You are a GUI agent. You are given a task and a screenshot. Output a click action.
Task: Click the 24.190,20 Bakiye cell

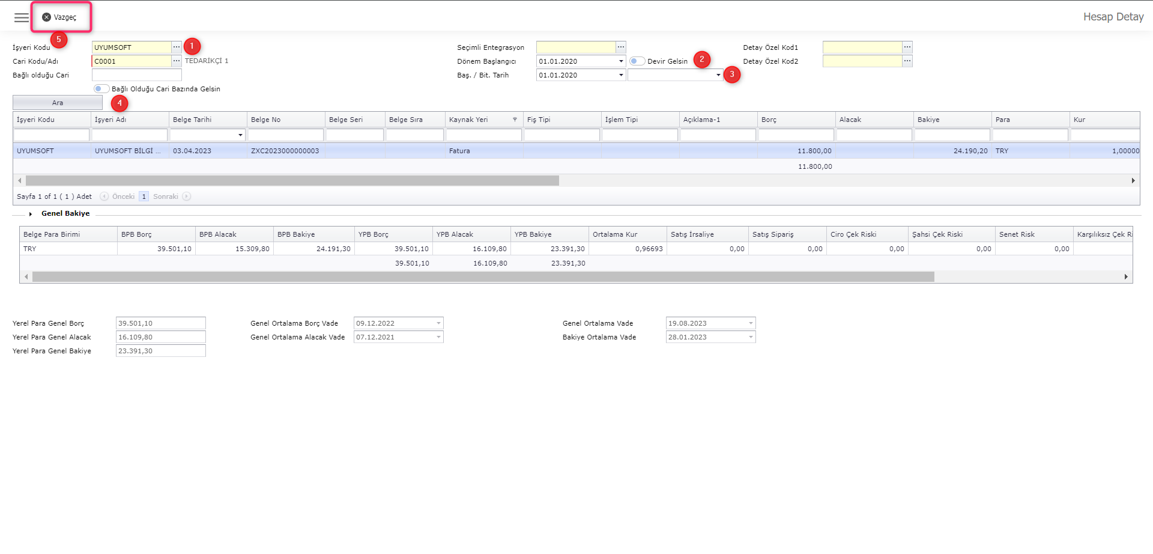952,151
